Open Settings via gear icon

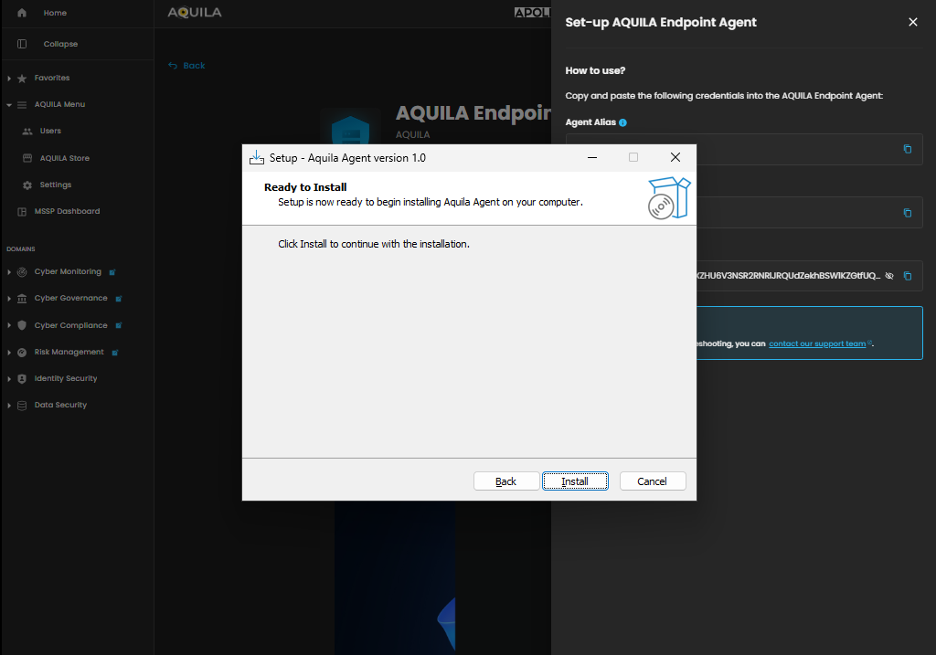27,185
